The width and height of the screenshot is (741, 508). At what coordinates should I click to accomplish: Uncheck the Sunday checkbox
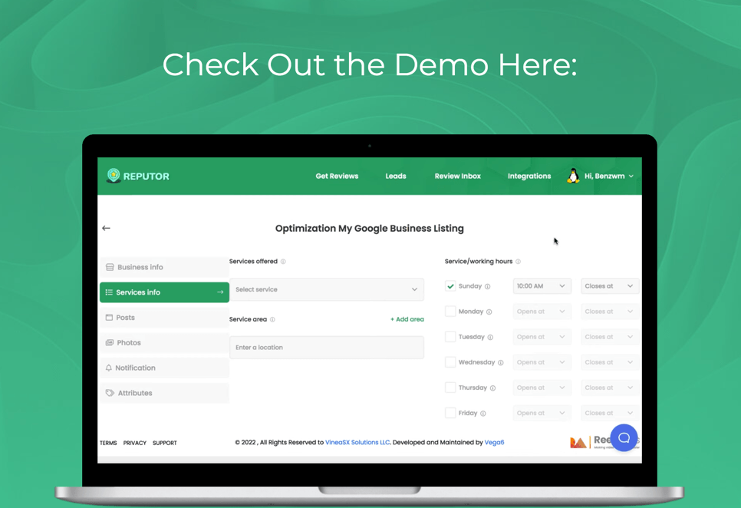[x=450, y=286]
